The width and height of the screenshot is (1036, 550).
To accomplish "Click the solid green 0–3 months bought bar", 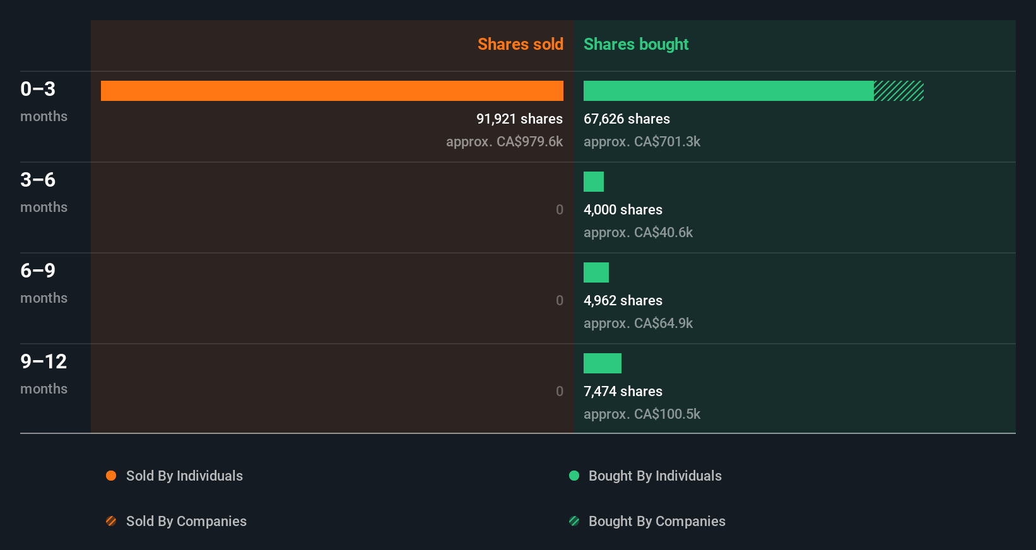I will coord(729,91).
